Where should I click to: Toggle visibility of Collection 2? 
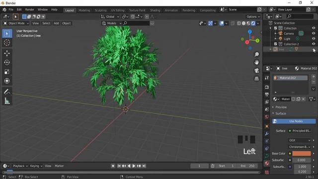(314, 44)
